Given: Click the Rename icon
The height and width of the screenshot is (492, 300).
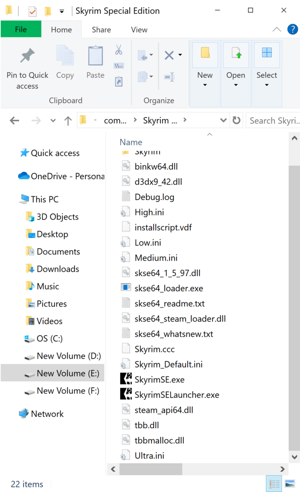Looking at the screenshot, I should coord(169,77).
